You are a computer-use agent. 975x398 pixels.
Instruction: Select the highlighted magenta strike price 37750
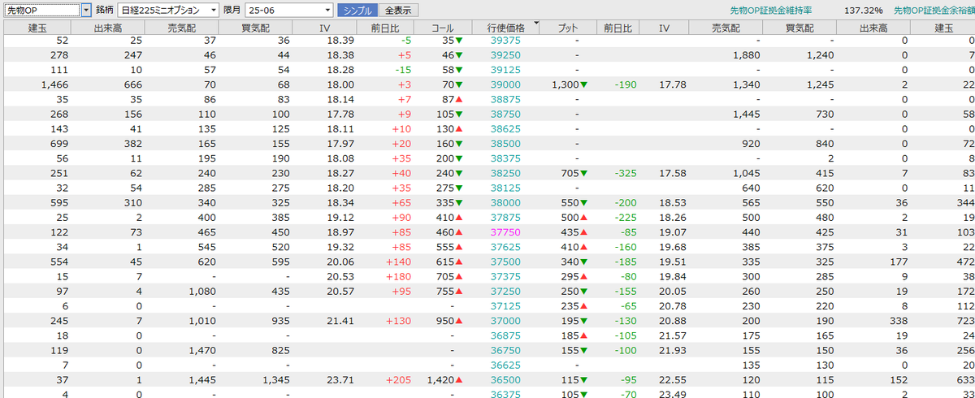point(506,231)
